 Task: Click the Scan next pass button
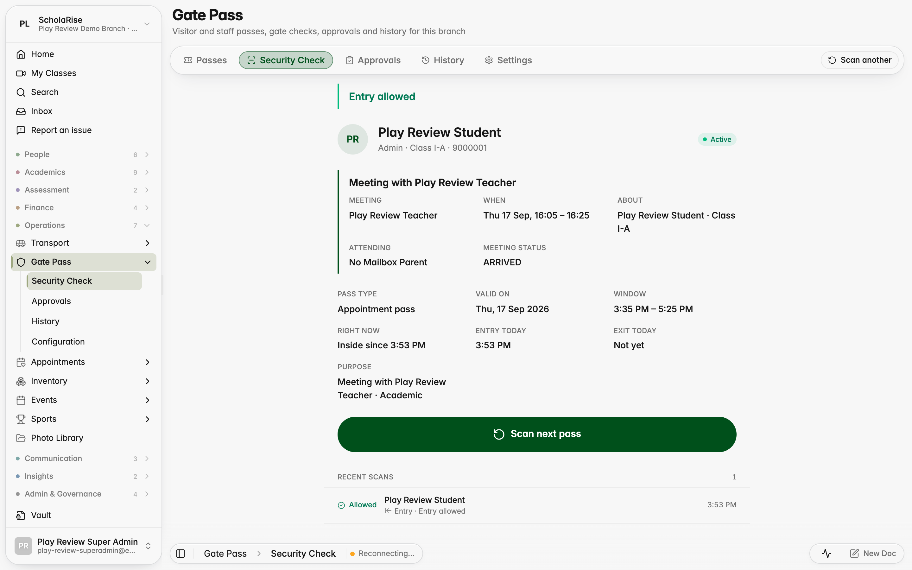[537, 434]
